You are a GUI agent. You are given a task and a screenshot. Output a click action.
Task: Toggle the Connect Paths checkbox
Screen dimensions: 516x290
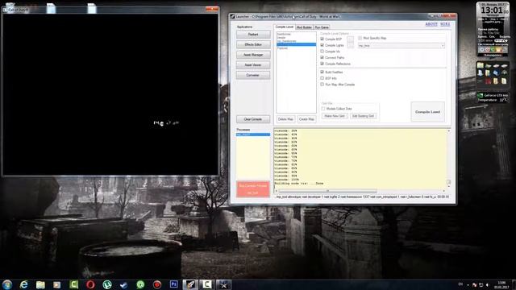point(322,57)
